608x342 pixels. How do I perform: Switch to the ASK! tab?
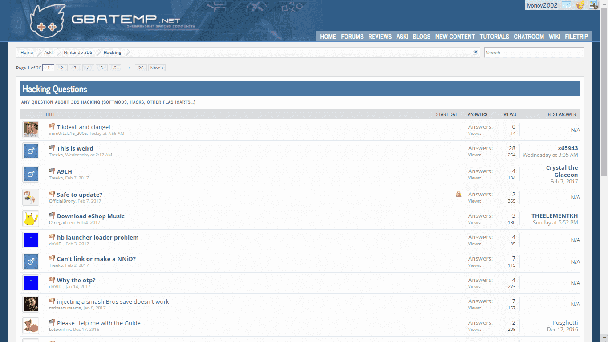click(x=402, y=37)
